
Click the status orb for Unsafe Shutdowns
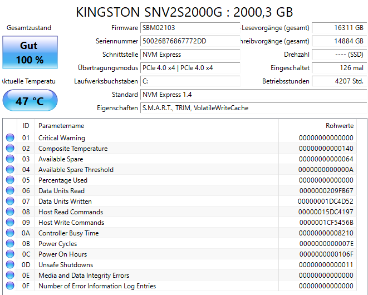click(10, 264)
